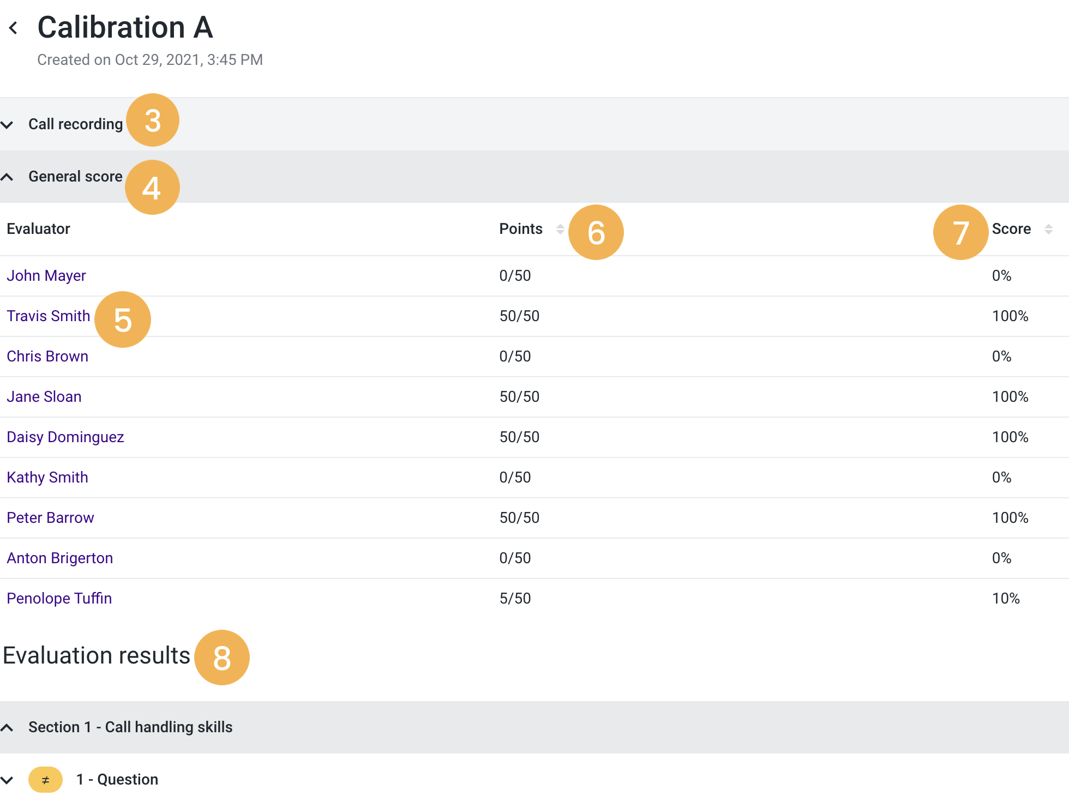Open Chris Brown's evaluation

pyautogui.click(x=47, y=357)
